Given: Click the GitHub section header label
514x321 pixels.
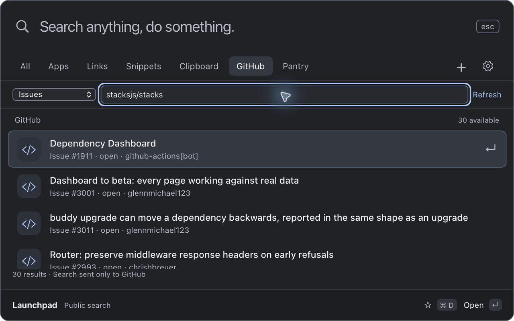Looking at the screenshot, I should coord(28,120).
